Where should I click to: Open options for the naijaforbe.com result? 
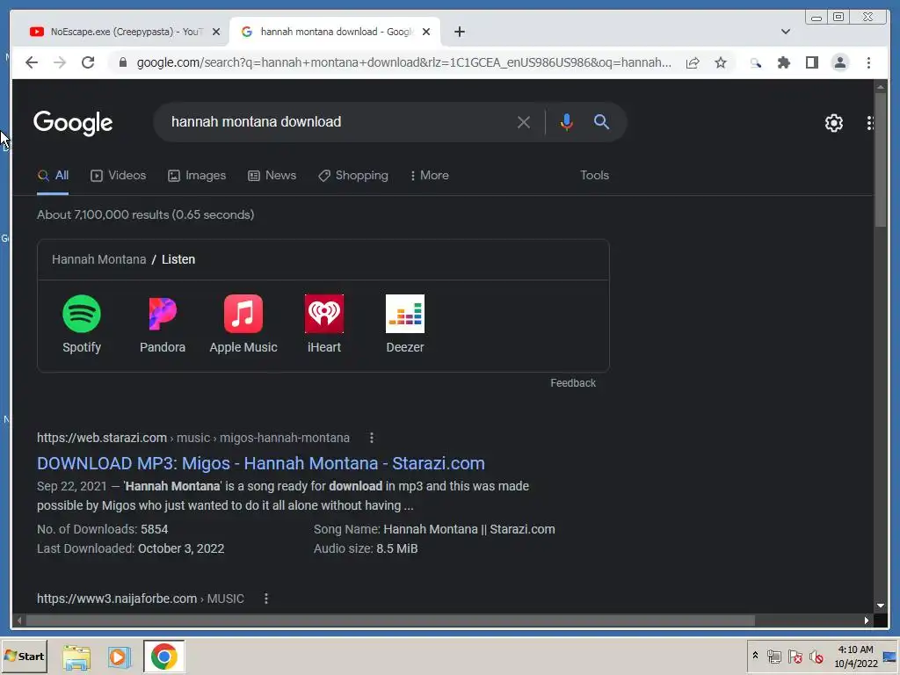265,599
